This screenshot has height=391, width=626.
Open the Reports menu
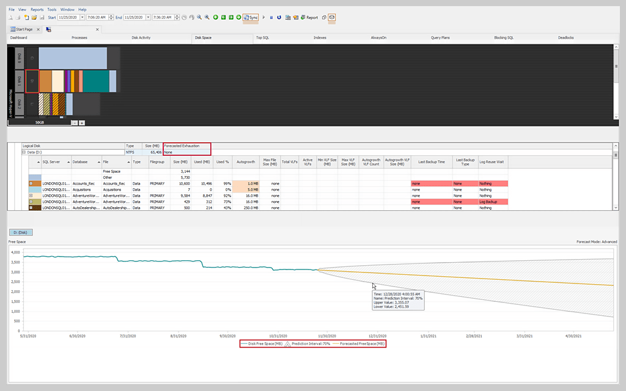pyautogui.click(x=37, y=10)
